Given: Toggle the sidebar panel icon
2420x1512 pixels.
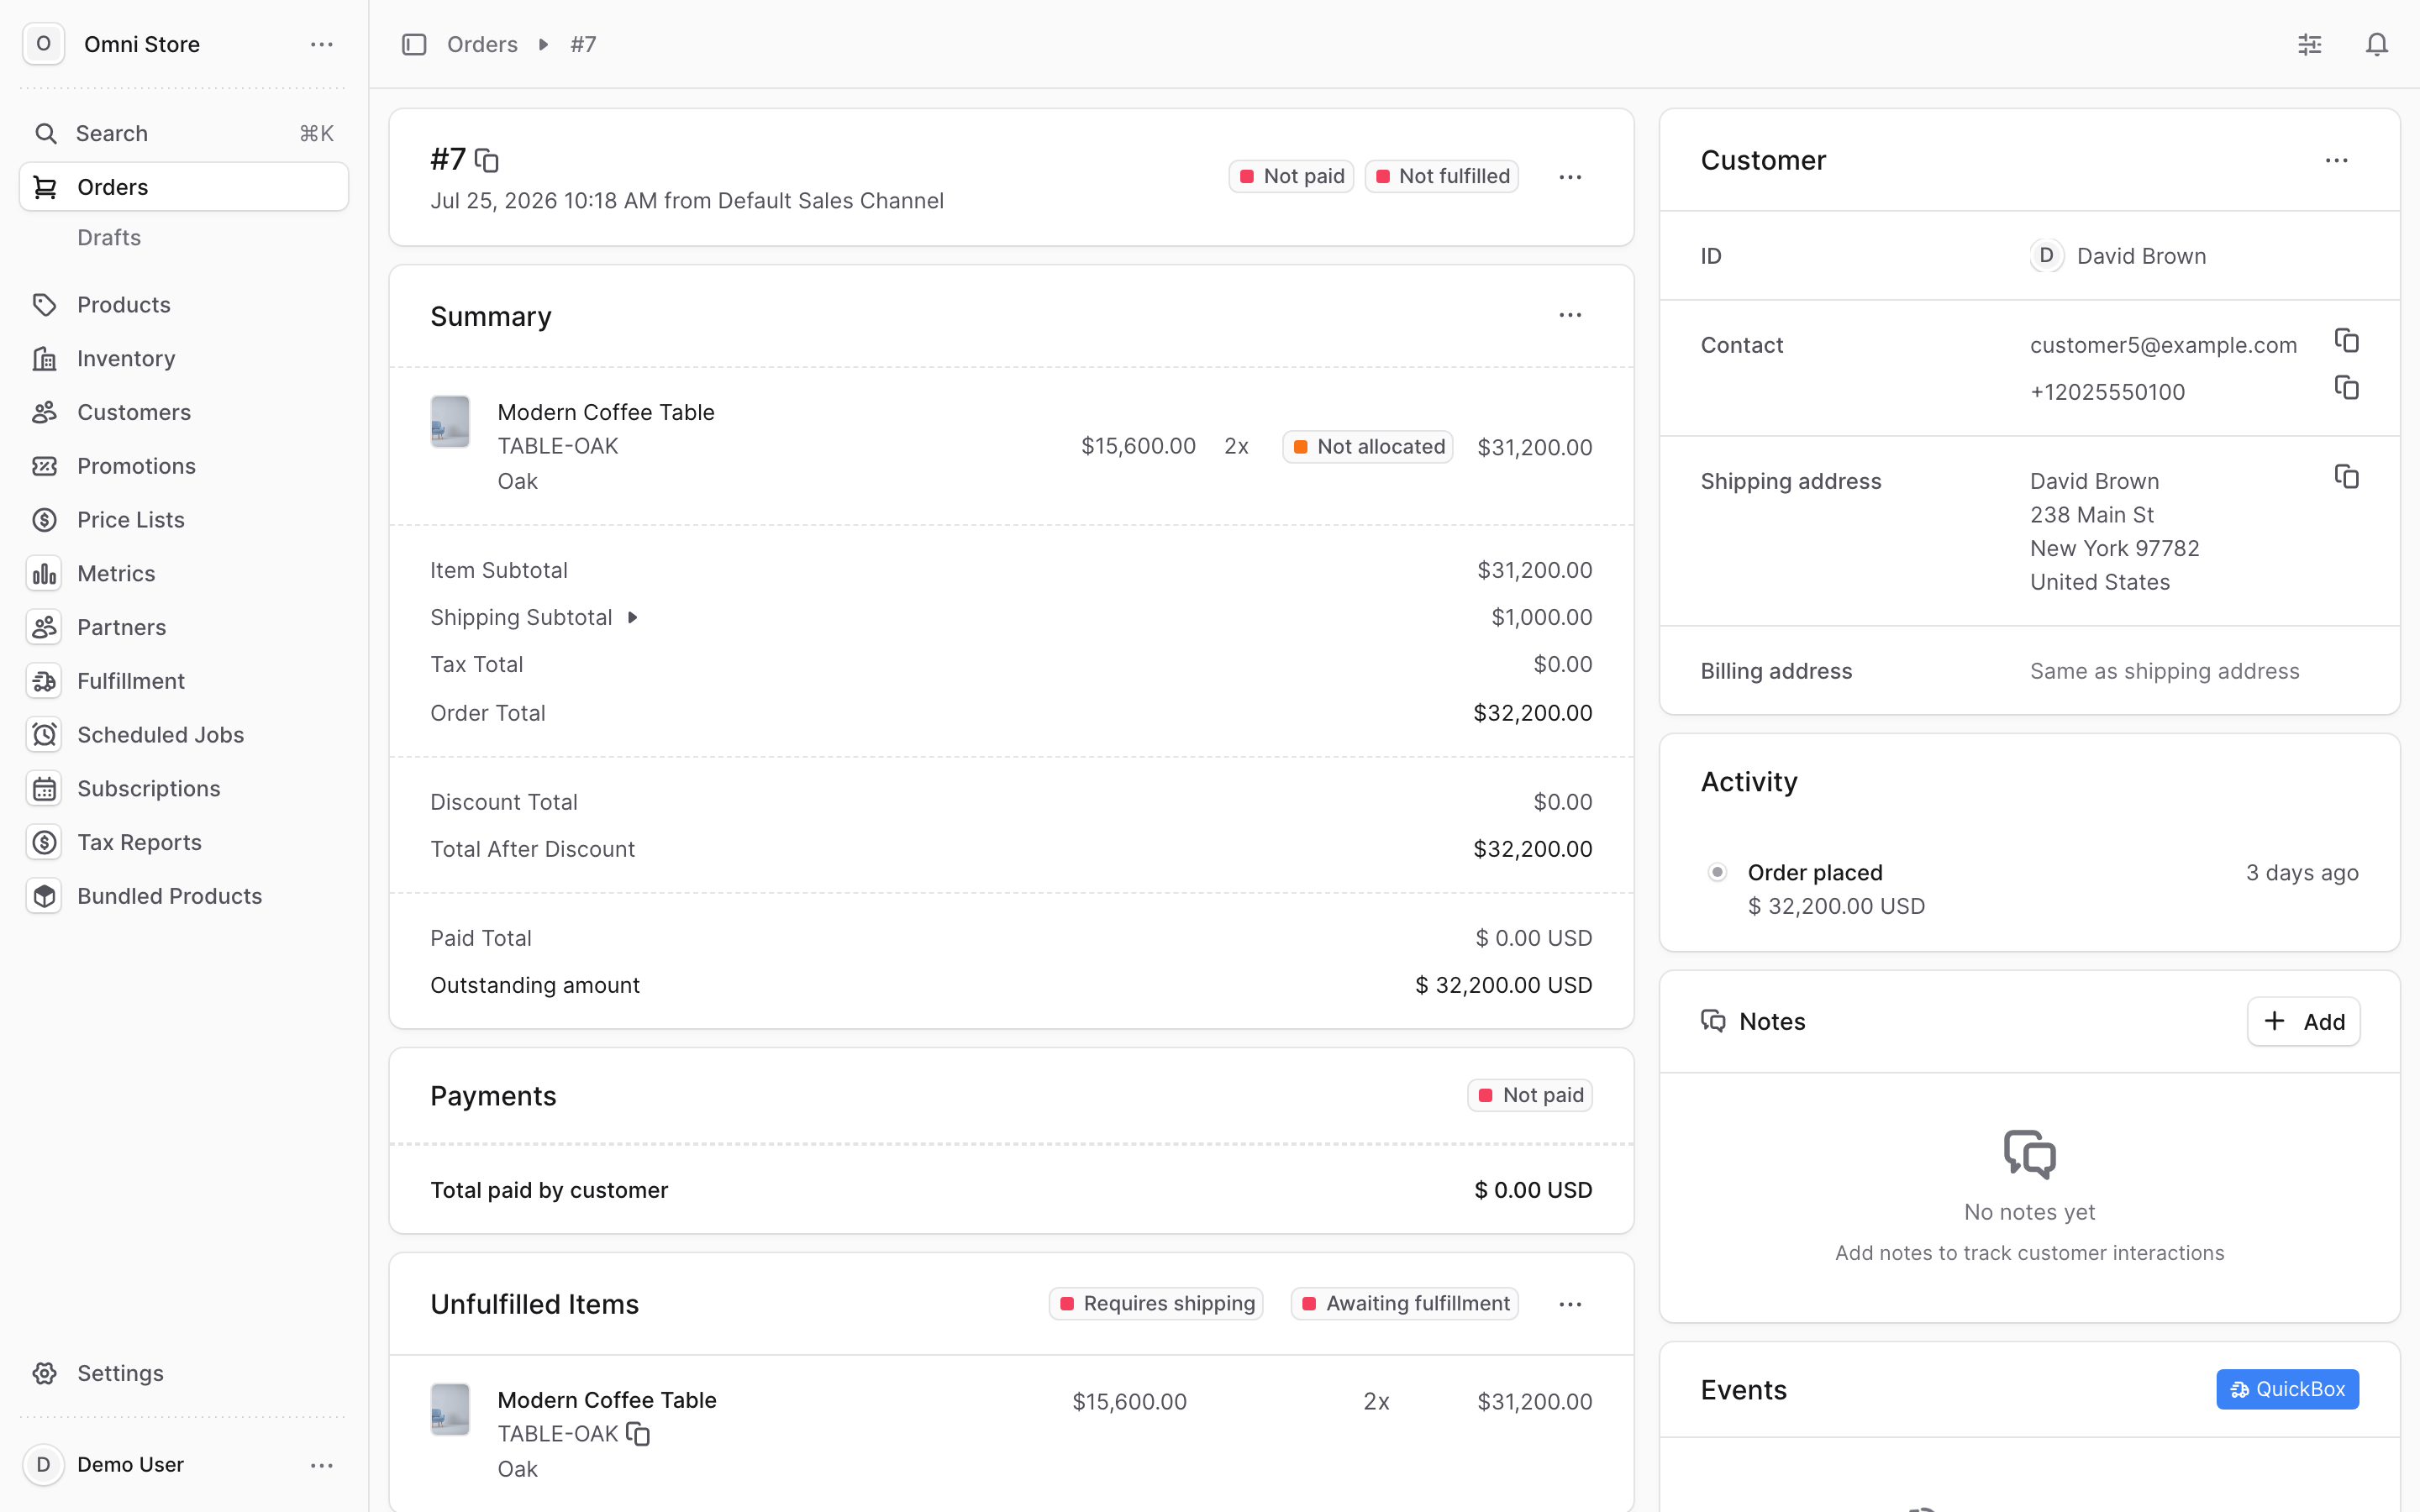Looking at the screenshot, I should coord(414,44).
